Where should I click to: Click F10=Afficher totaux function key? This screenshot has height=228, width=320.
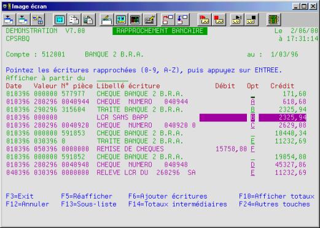click(276, 196)
